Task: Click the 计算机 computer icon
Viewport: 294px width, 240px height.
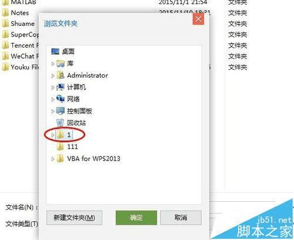Action: [x=61, y=87]
